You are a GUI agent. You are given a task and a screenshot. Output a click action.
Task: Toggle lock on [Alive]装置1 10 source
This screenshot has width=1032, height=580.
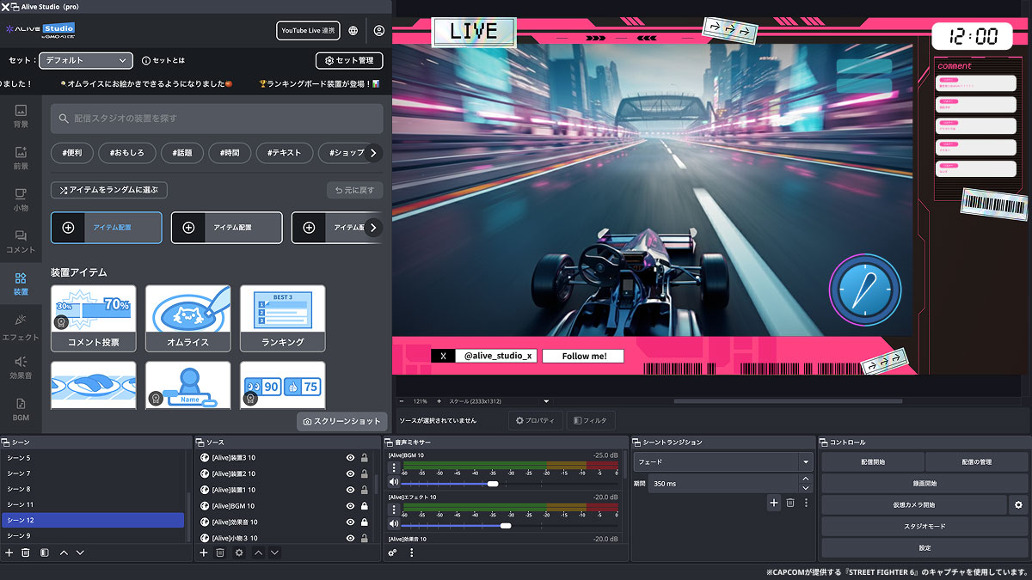tap(365, 490)
